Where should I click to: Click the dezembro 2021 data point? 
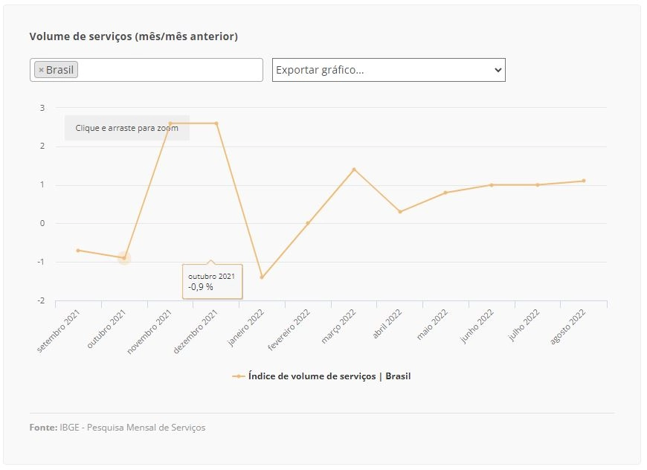pos(216,123)
